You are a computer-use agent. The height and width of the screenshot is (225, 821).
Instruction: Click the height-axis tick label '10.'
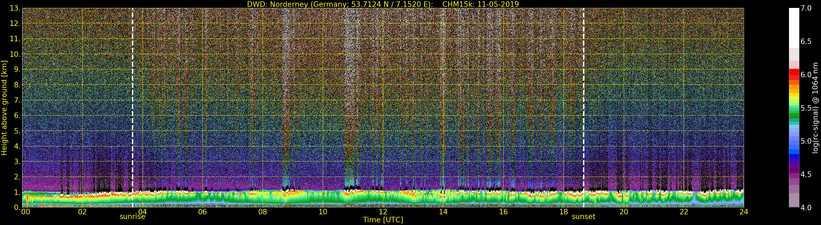pyautogui.click(x=15, y=54)
